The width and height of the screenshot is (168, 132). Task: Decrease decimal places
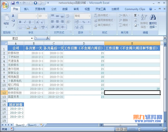81,27
